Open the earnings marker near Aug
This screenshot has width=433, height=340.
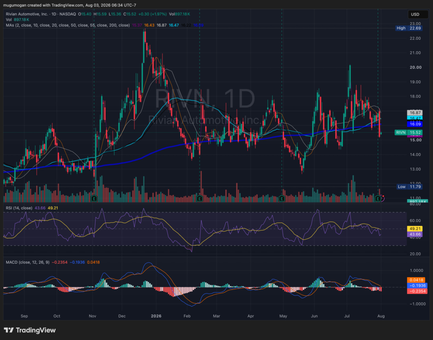(378, 198)
